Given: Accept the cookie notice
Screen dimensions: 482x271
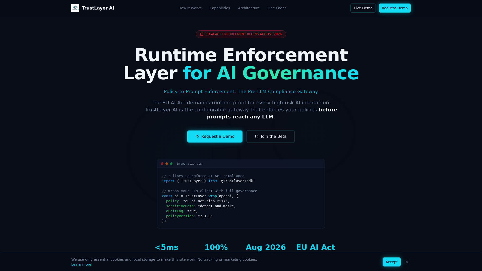Looking at the screenshot, I should tap(392, 262).
